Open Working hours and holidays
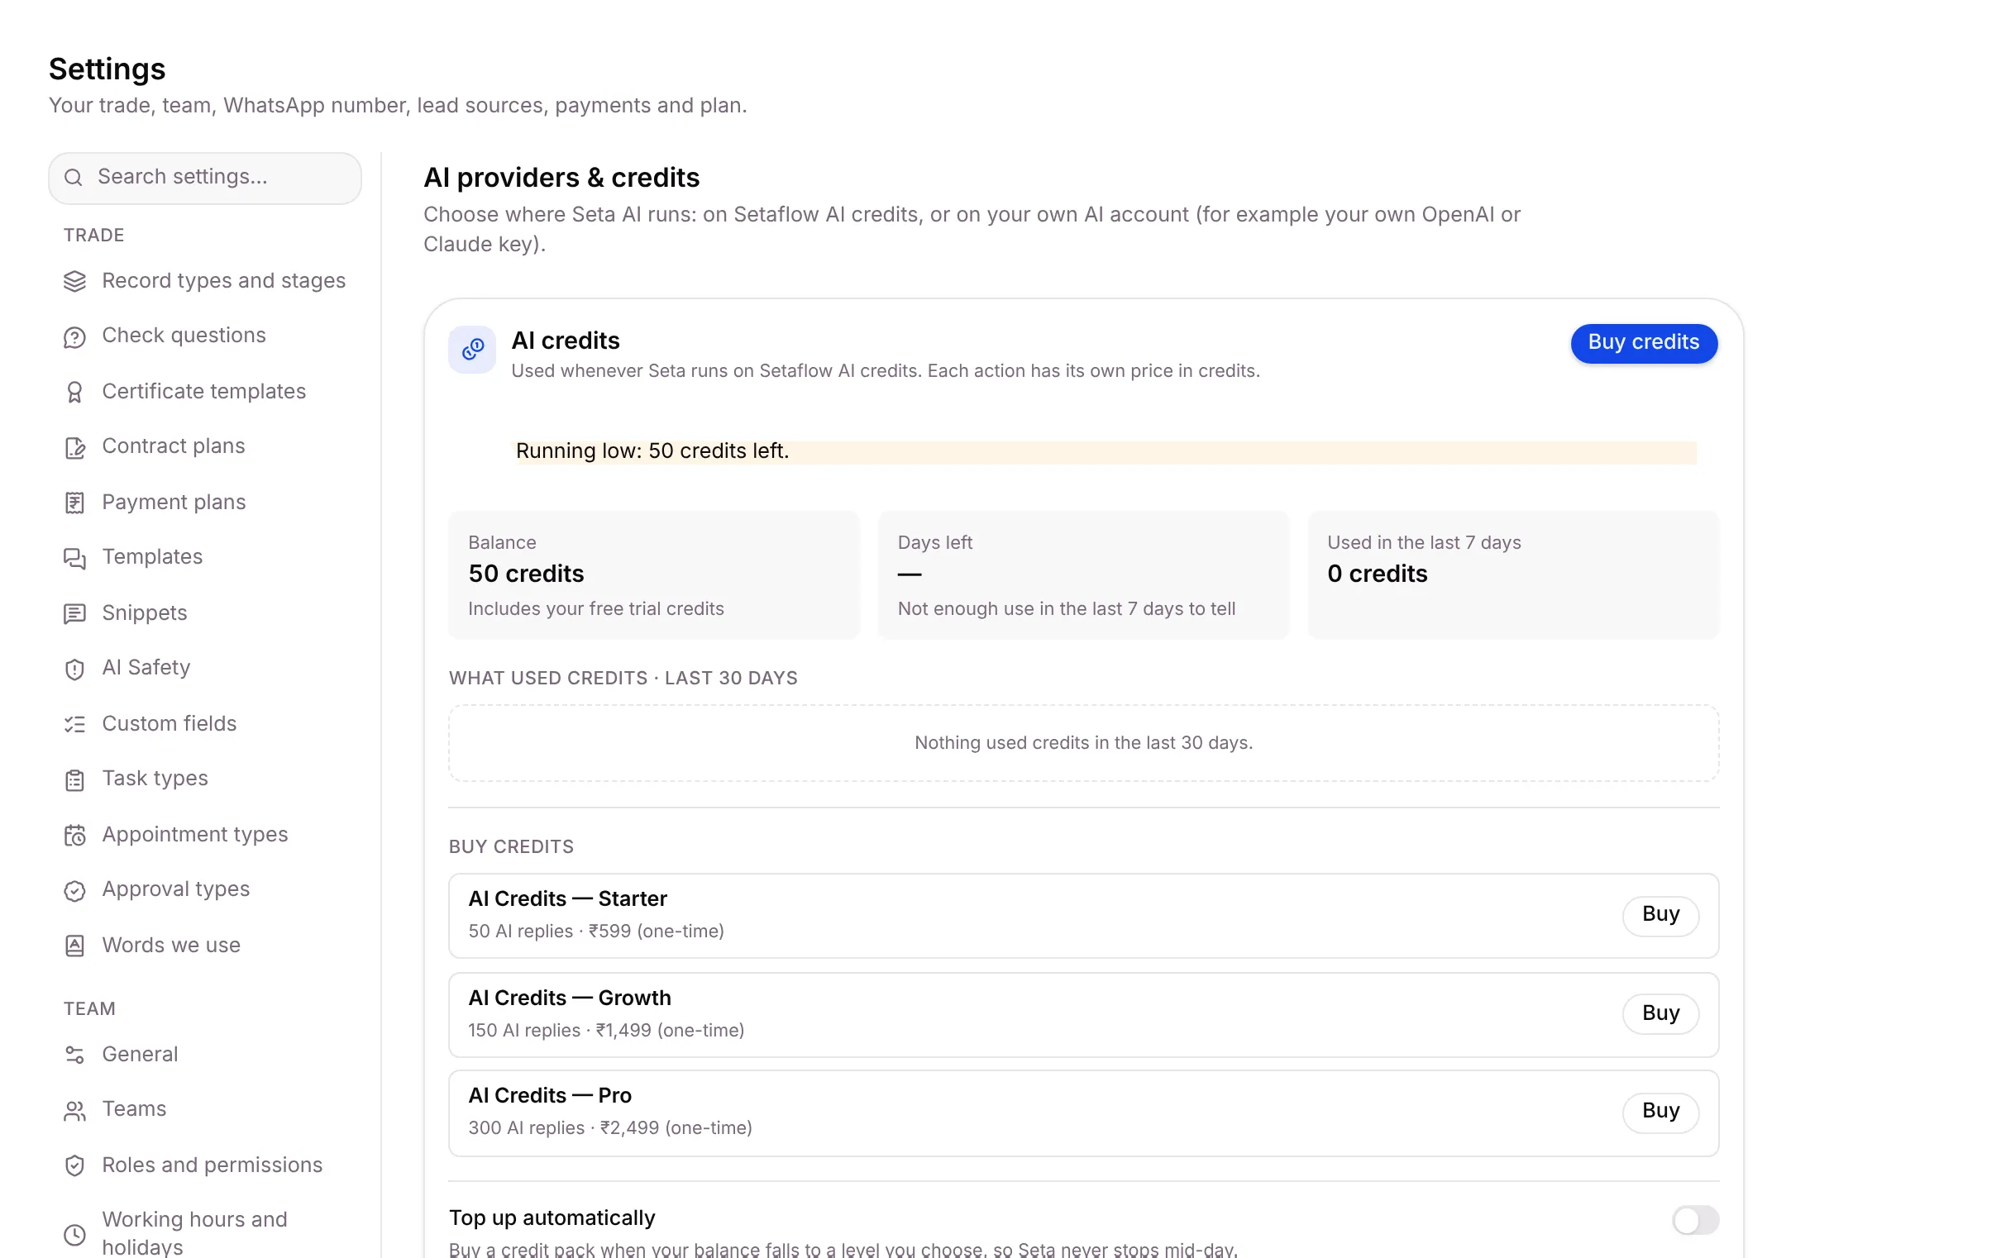The width and height of the screenshot is (2001, 1258). click(205, 1233)
